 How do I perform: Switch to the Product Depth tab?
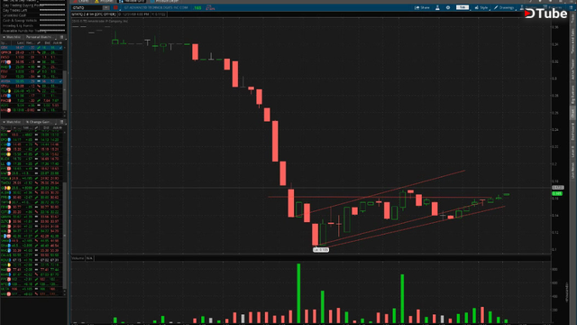(x=164, y=2)
